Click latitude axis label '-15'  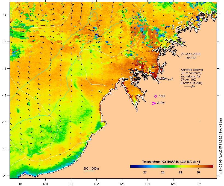4,42
